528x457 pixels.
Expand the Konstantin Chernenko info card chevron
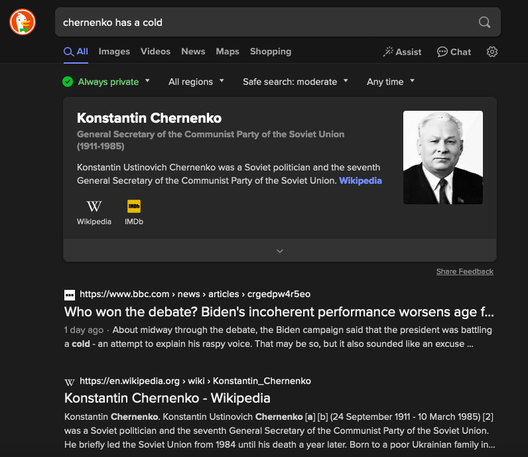point(280,251)
